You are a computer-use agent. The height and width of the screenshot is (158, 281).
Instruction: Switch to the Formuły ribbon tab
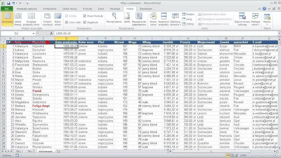87,9
